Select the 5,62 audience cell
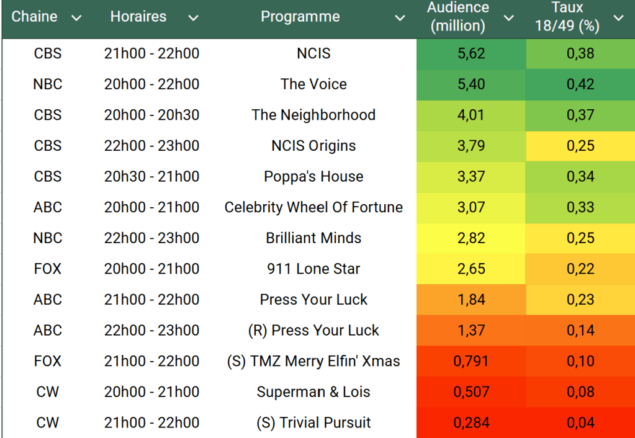Screen dimensions: 635x438 (471, 53)
